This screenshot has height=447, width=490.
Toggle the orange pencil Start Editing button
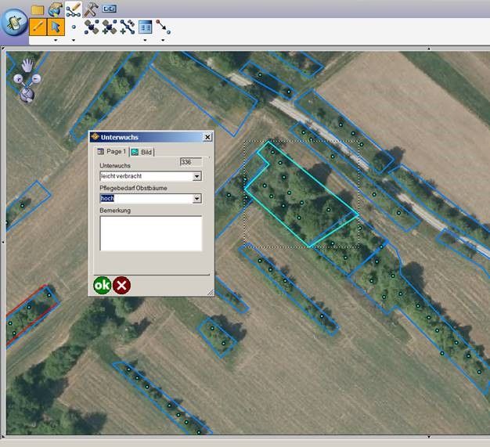(x=38, y=27)
